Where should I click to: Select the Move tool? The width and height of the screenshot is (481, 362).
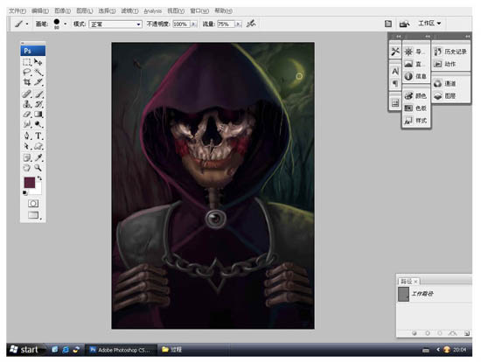pyautogui.click(x=38, y=62)
